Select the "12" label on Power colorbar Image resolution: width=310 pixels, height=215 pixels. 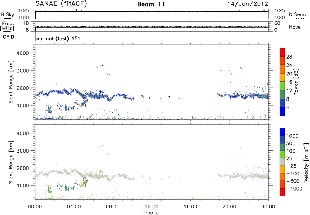tap(289, 91)
